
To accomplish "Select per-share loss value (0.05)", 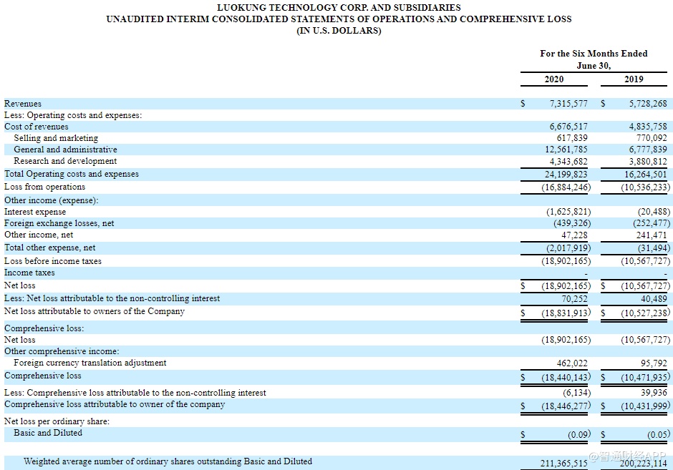I will point(659,435).
